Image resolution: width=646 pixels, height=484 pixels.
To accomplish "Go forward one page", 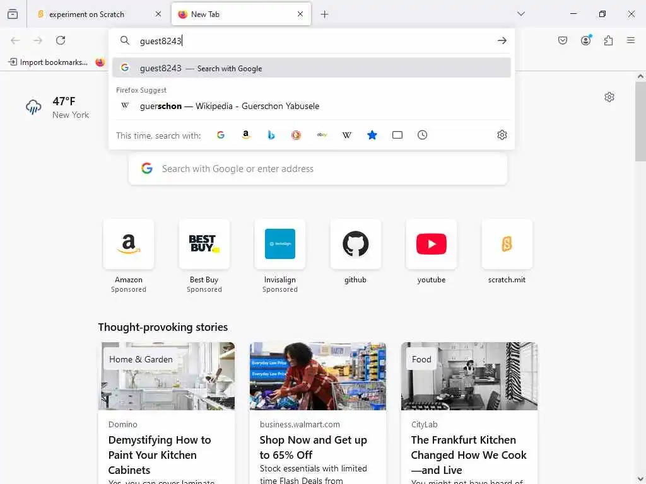I will pos(38,40).
